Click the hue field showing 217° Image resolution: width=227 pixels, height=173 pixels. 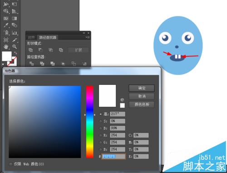coord(118,114)
